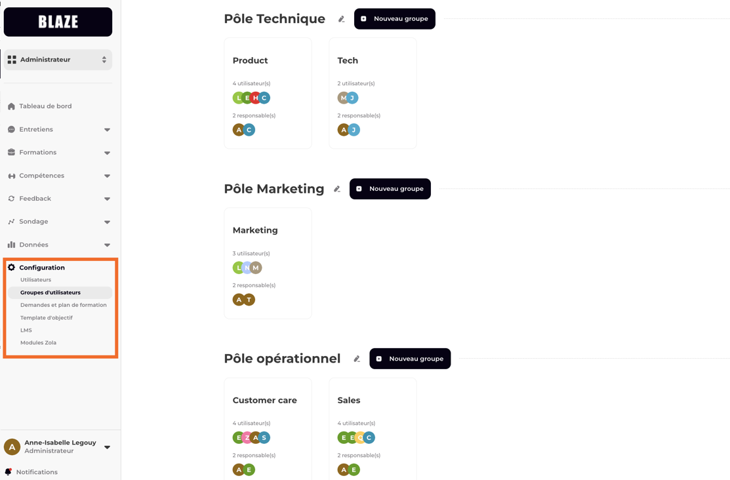Click the pencil icon beside Pôle Technique
Screen dimensions: 730x480
point(341,19)
